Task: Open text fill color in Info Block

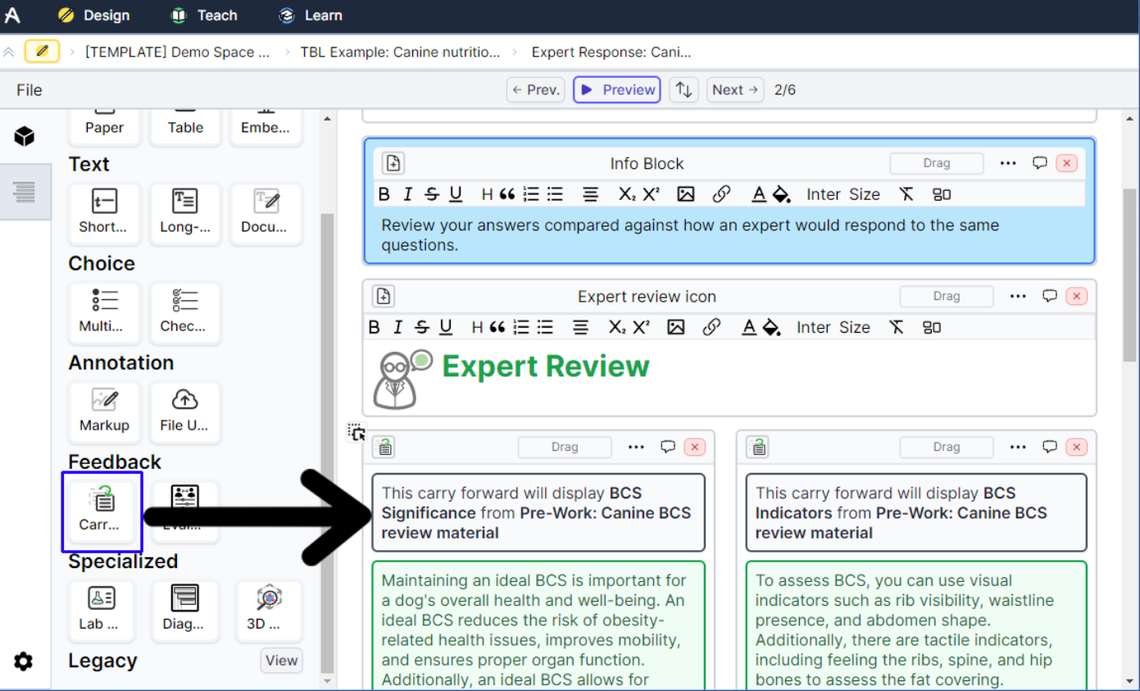Action: click(x=782, y=194)
